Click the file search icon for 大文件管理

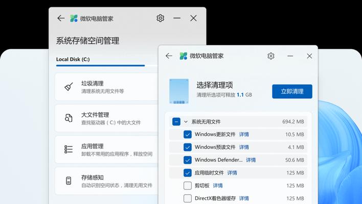point(69,118)
